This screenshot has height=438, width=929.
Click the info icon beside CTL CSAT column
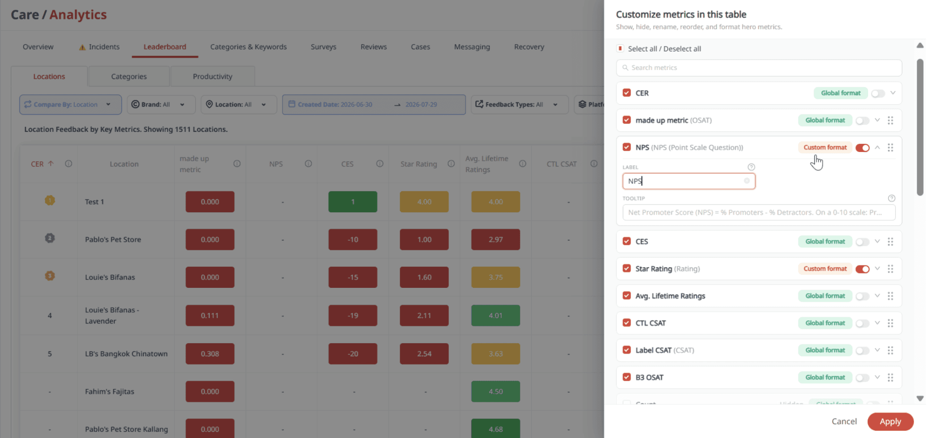594,164
